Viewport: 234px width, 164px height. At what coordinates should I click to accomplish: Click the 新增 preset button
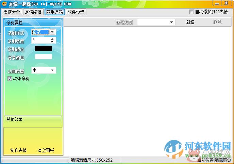tap(190, 22)
